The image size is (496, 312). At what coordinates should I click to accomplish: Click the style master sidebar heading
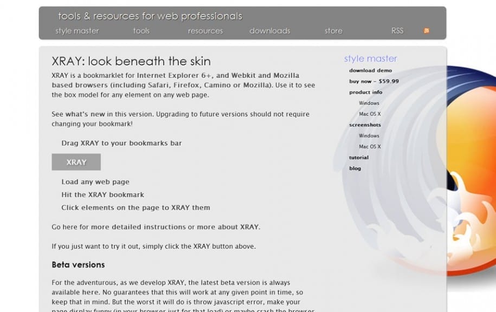click(x=370, y=58)
